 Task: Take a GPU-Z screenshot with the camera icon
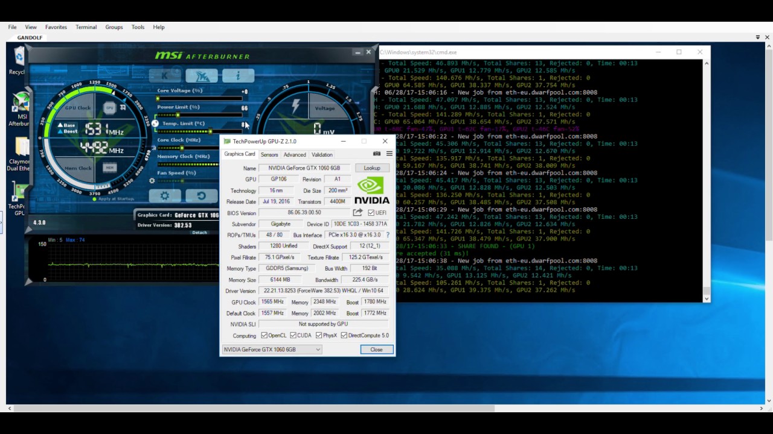pyautogui.click(x=377, y=154)
